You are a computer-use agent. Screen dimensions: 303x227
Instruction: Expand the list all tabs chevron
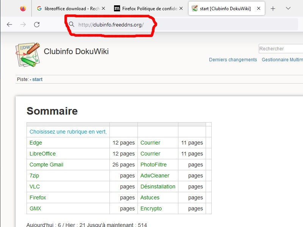pos(288,9)
